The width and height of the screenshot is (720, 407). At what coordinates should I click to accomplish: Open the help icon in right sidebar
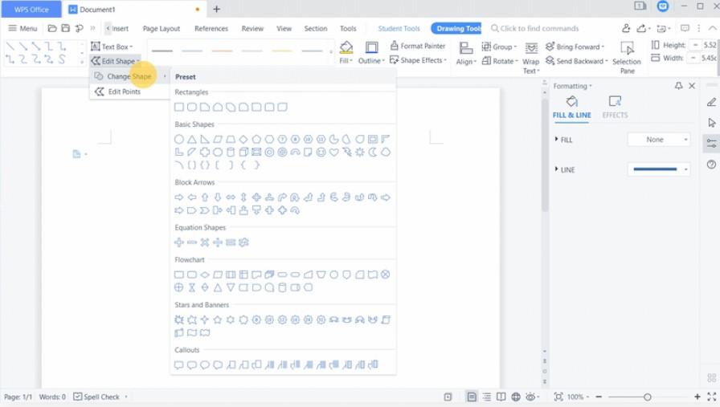[711, 165]
